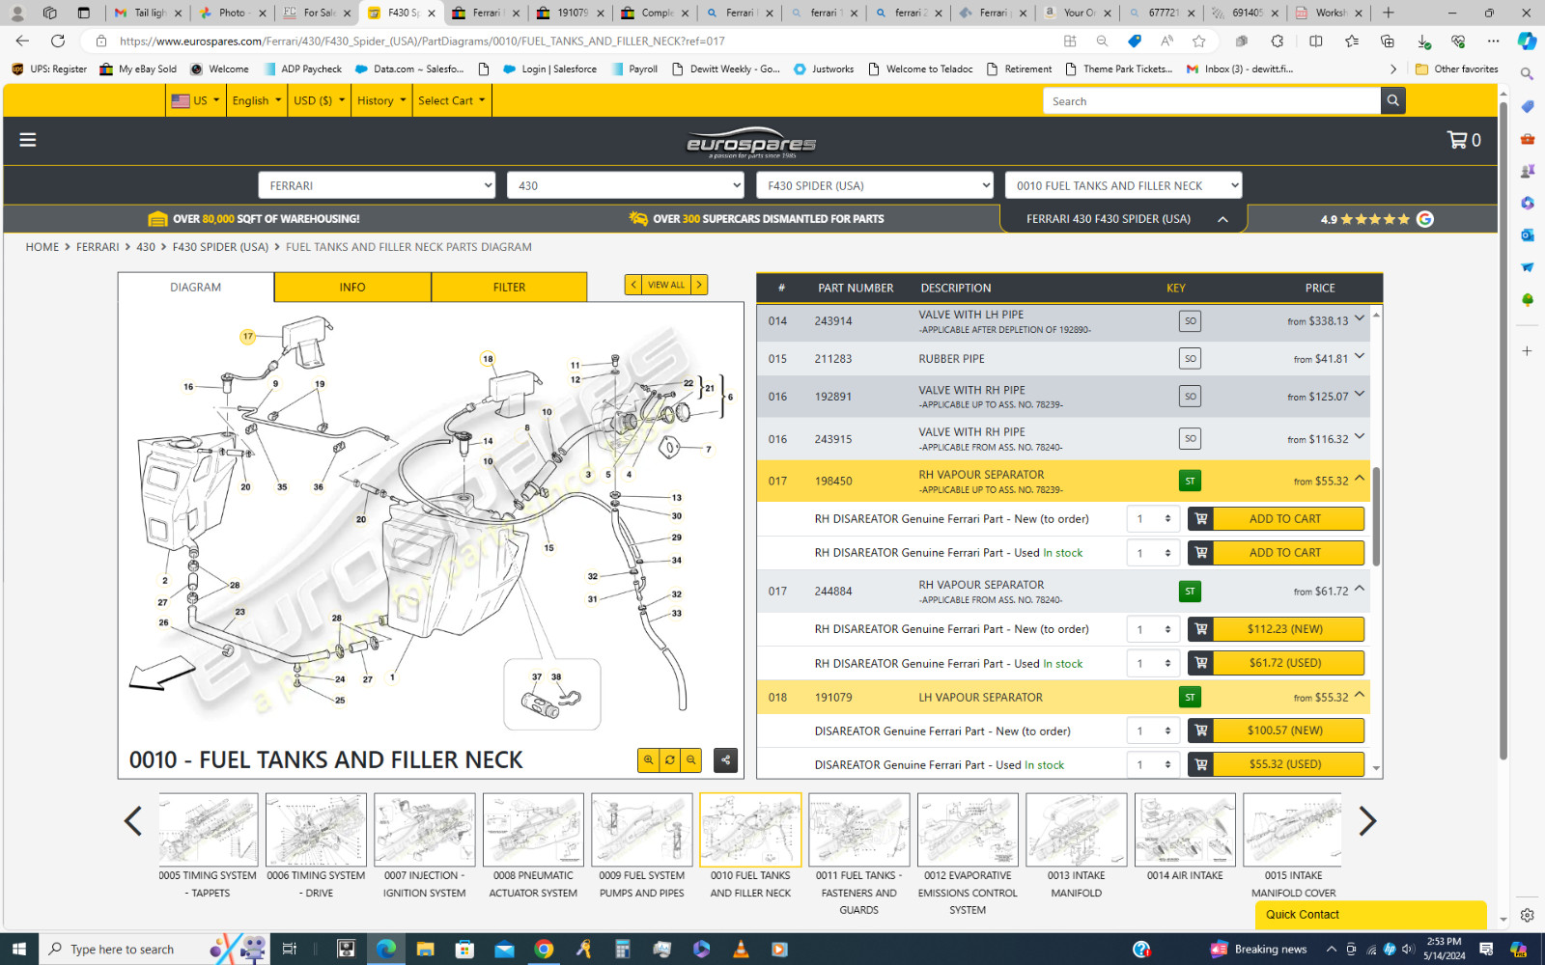Go to HOME breadcrumb link

tap(42, 247)
